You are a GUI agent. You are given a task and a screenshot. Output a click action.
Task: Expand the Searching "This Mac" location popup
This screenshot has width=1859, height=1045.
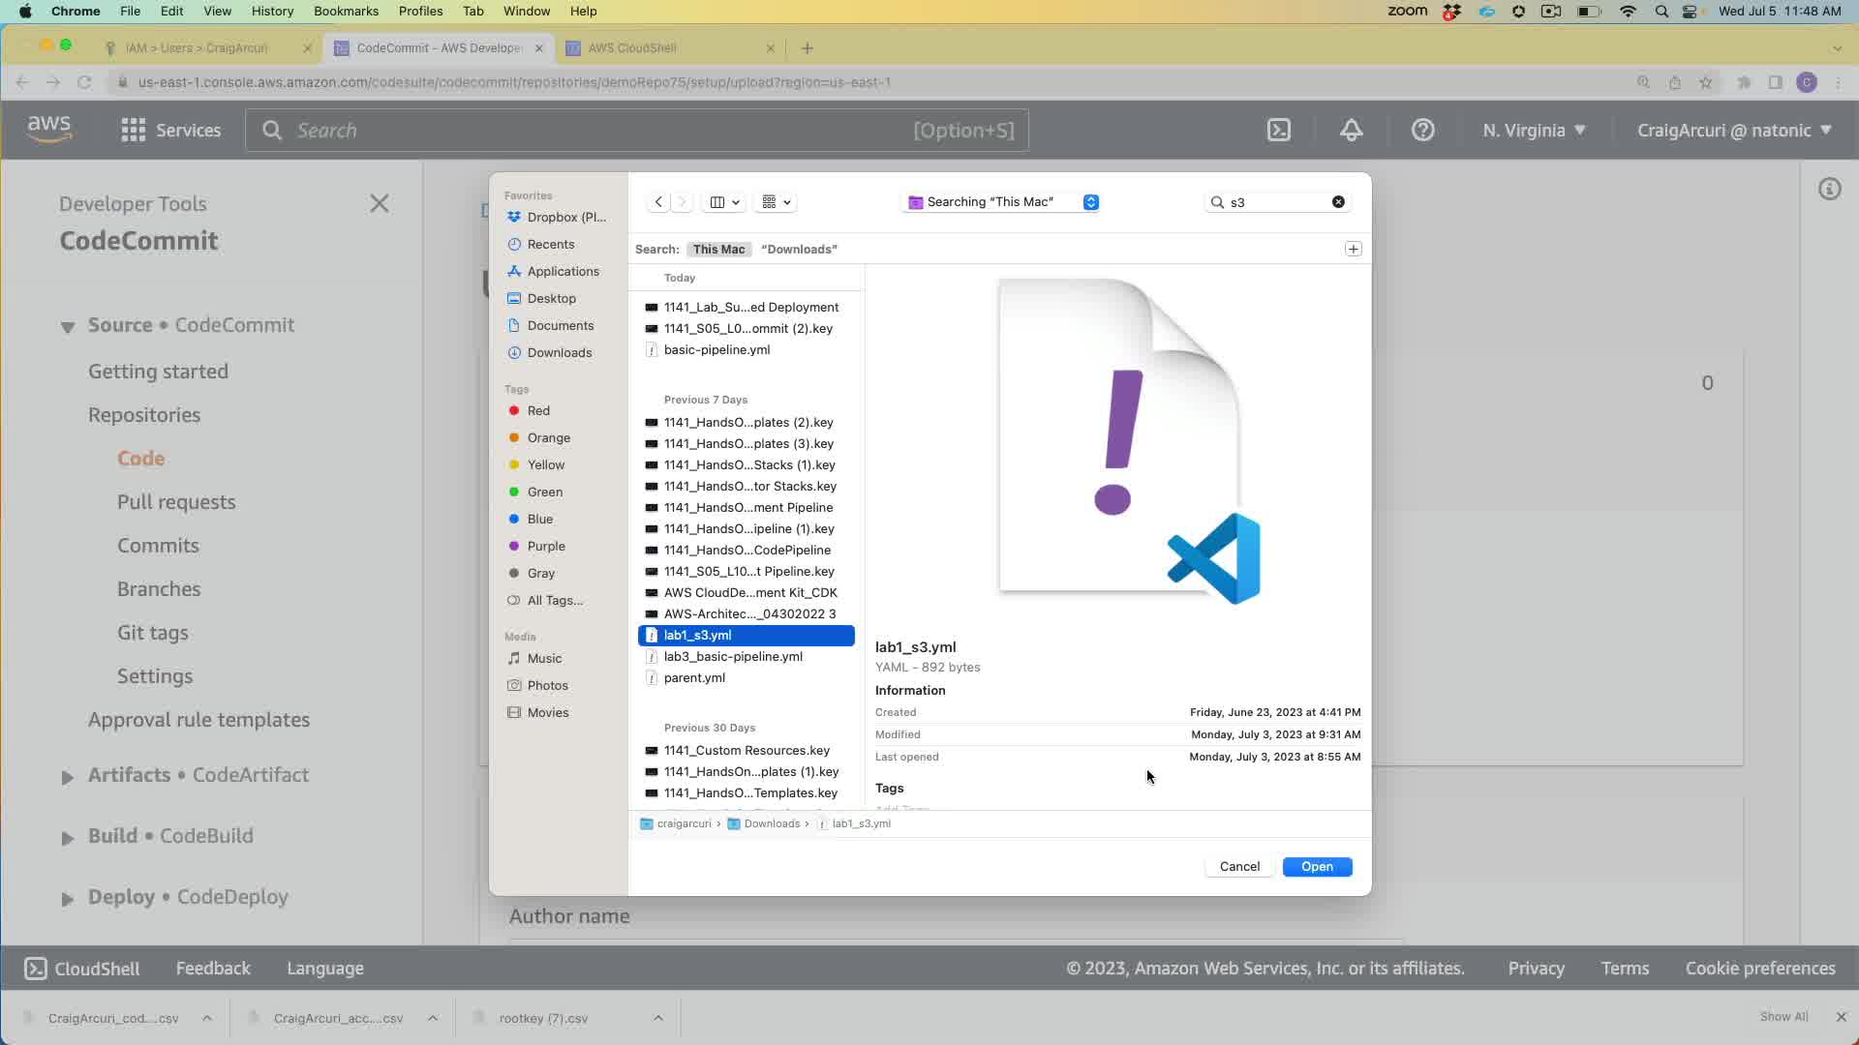pyautogui.click(x=1090, y=202)
